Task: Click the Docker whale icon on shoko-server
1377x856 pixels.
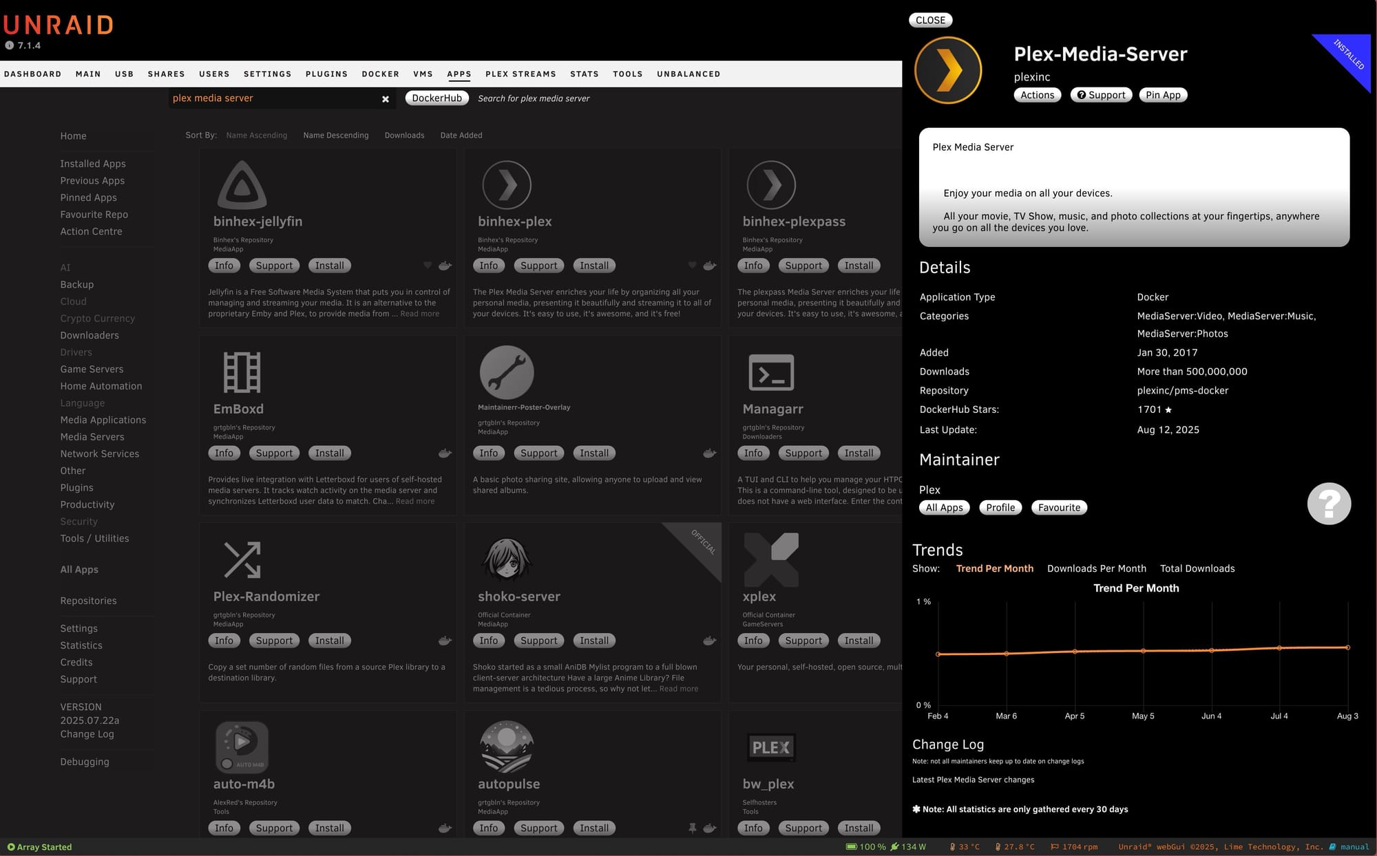Action: point(710,641)
